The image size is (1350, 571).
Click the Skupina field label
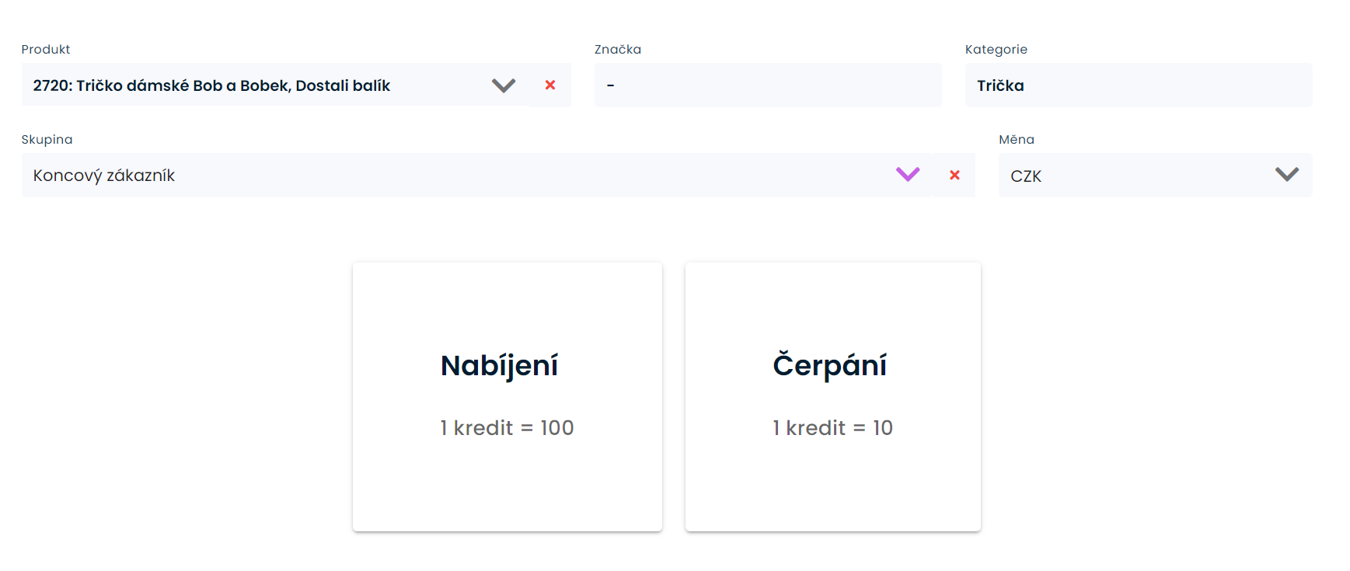pyautogui.click(x=47, y=140)
